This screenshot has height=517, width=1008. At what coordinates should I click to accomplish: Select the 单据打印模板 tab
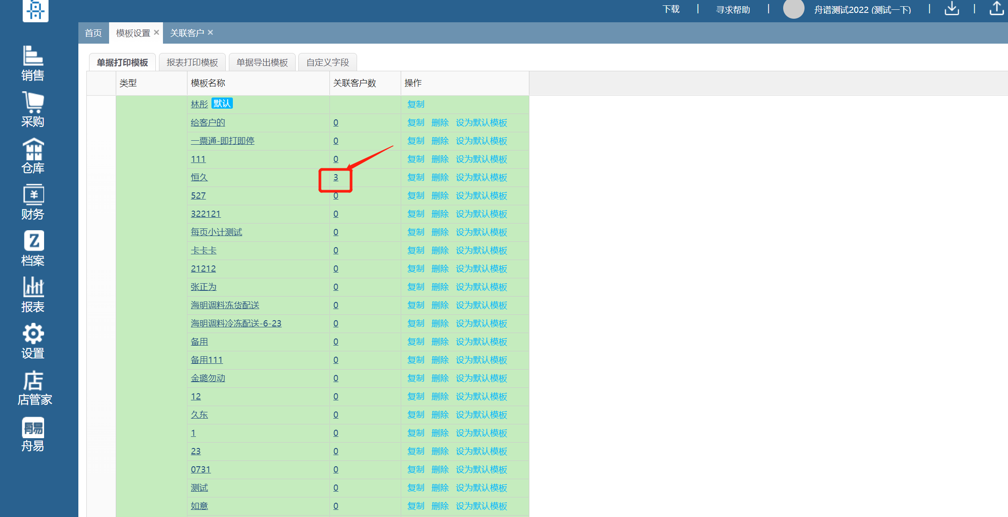click(122, 62)
